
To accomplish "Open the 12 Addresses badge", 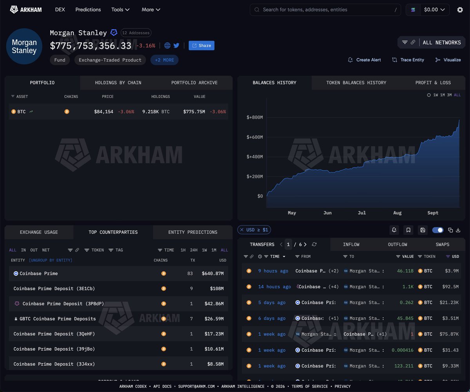I will [136, 33].
